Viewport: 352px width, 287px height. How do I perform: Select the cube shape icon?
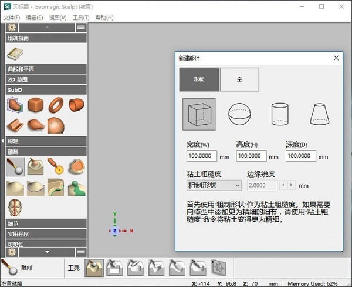coord(199,114)
